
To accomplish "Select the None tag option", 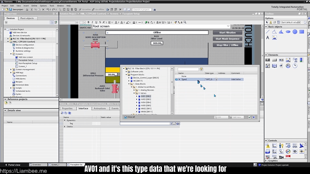I will [x=184, y=76].
